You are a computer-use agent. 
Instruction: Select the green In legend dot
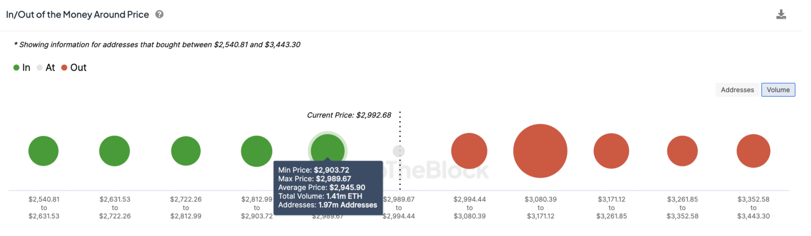16,67
